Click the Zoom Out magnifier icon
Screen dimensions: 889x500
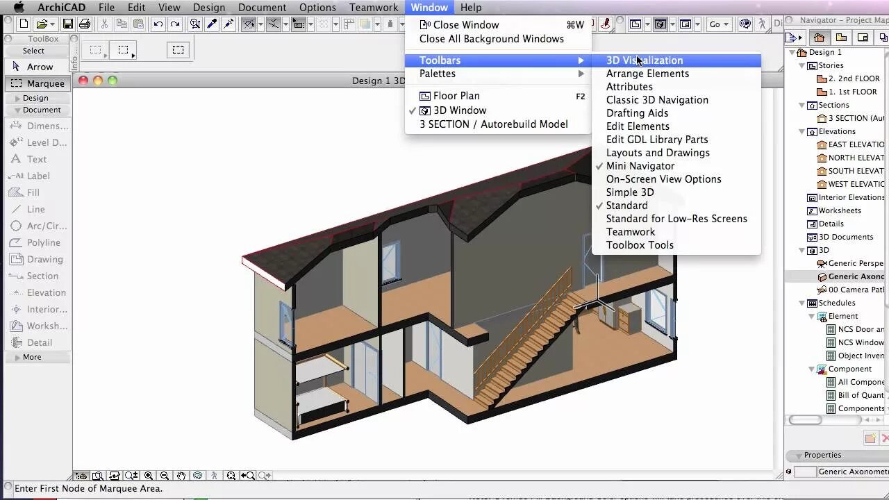(x=165, y=476)
